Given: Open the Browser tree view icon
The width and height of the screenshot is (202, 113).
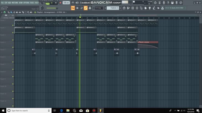Looking at the screenshot, I should point(141,8).
